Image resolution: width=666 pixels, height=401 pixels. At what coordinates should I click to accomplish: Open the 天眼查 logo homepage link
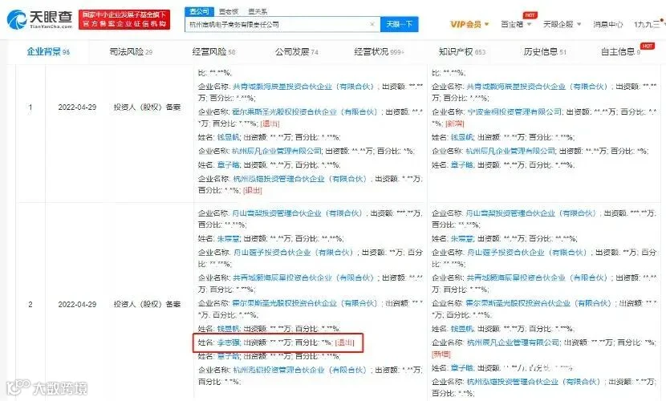pyautogui.click(x=40, y=19)
